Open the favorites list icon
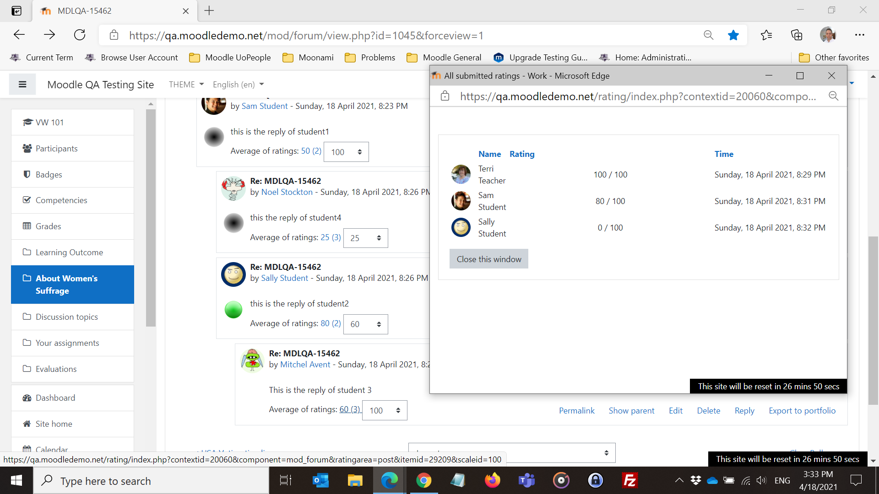This screenshot has height=494, width=879. [766, 35]
